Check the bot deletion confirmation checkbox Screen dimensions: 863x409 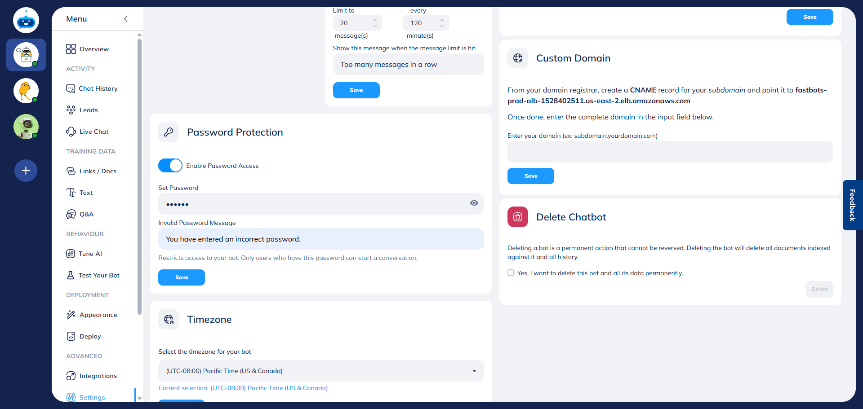(x=511, y=273)
